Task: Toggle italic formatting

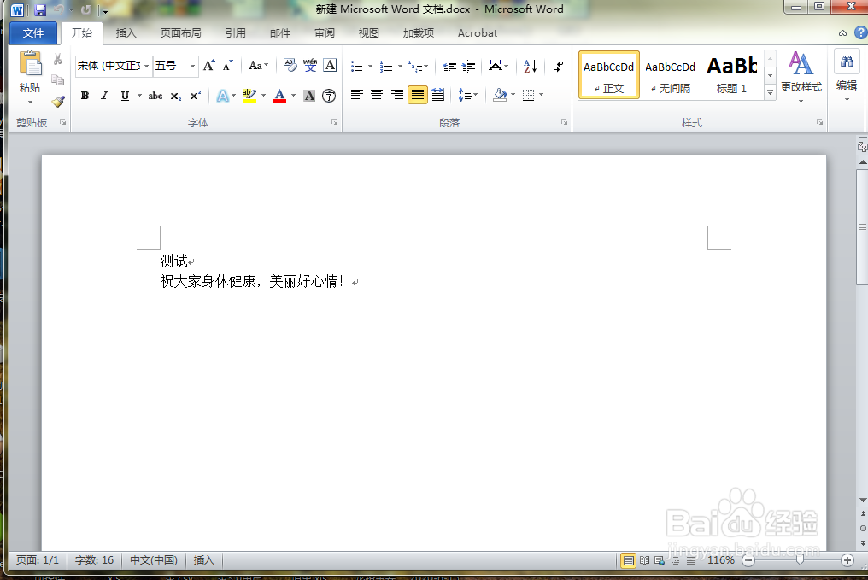Action: [x=104, y=95]
